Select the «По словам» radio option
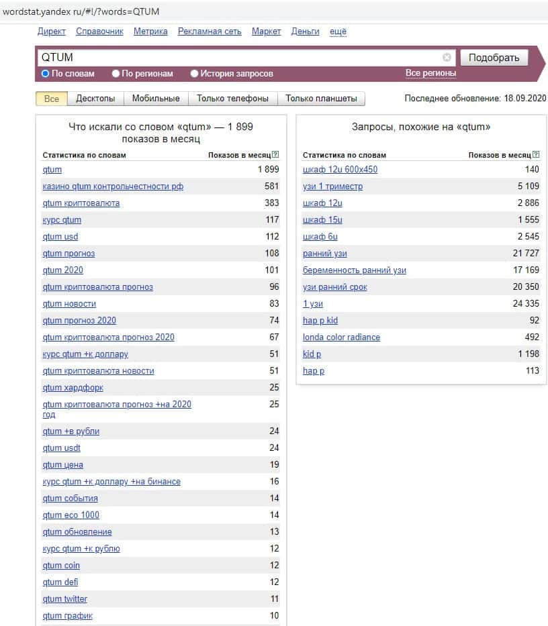Screen dimensions: 548x626 (46, 74)
